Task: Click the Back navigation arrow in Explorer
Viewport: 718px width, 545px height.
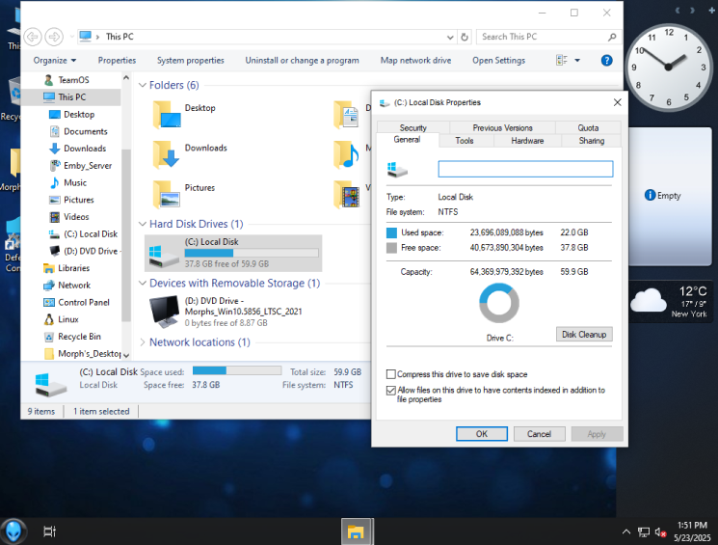Action: (x=33, y=37)
